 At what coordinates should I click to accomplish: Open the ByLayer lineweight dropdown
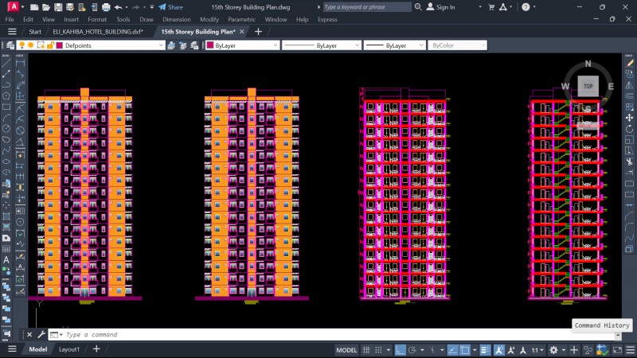421,45
